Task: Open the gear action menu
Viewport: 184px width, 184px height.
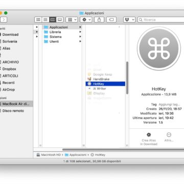Action: 86,19
